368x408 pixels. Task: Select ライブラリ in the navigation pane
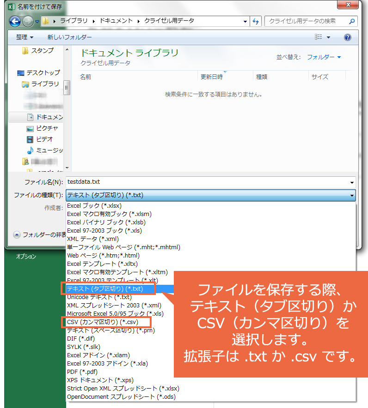41,84
